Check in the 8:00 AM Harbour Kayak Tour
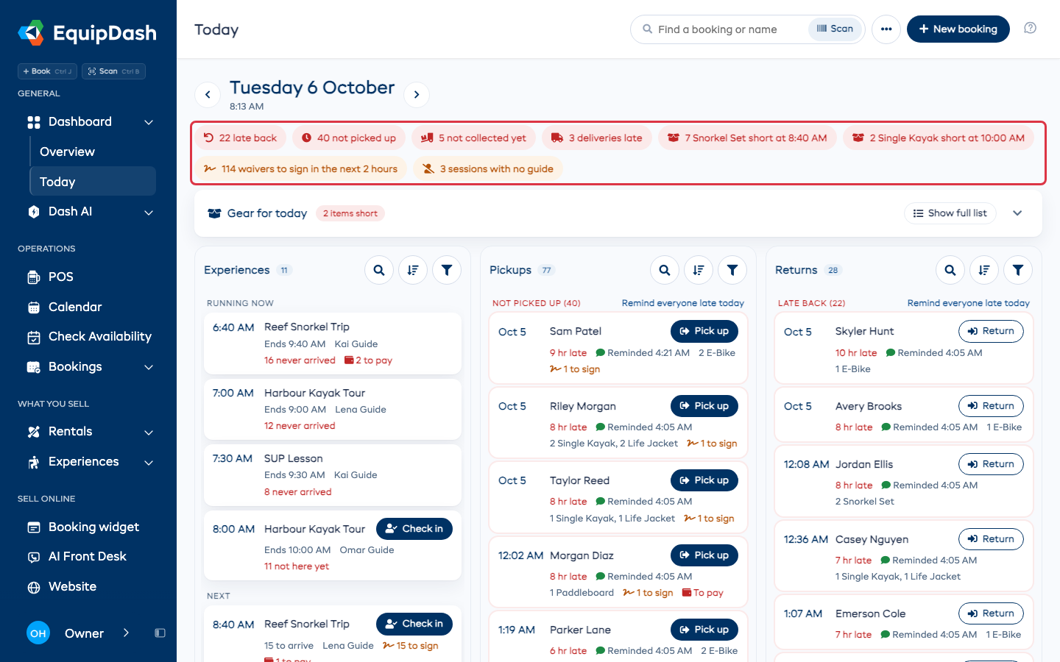Screen dimensions: 1060x662 point(414,529)
